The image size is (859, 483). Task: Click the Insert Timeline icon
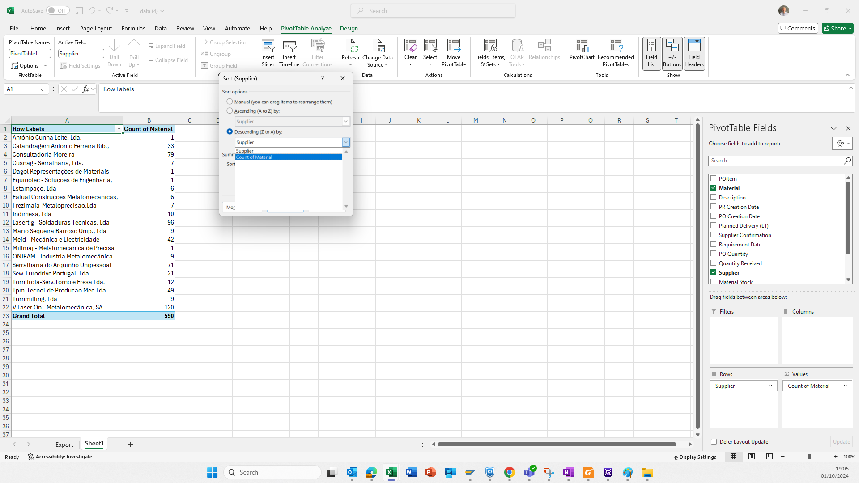coord(289,53)
